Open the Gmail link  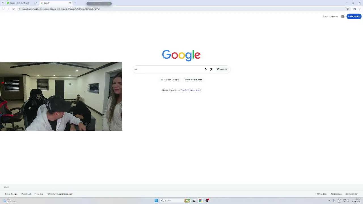(x=325, y=16)
